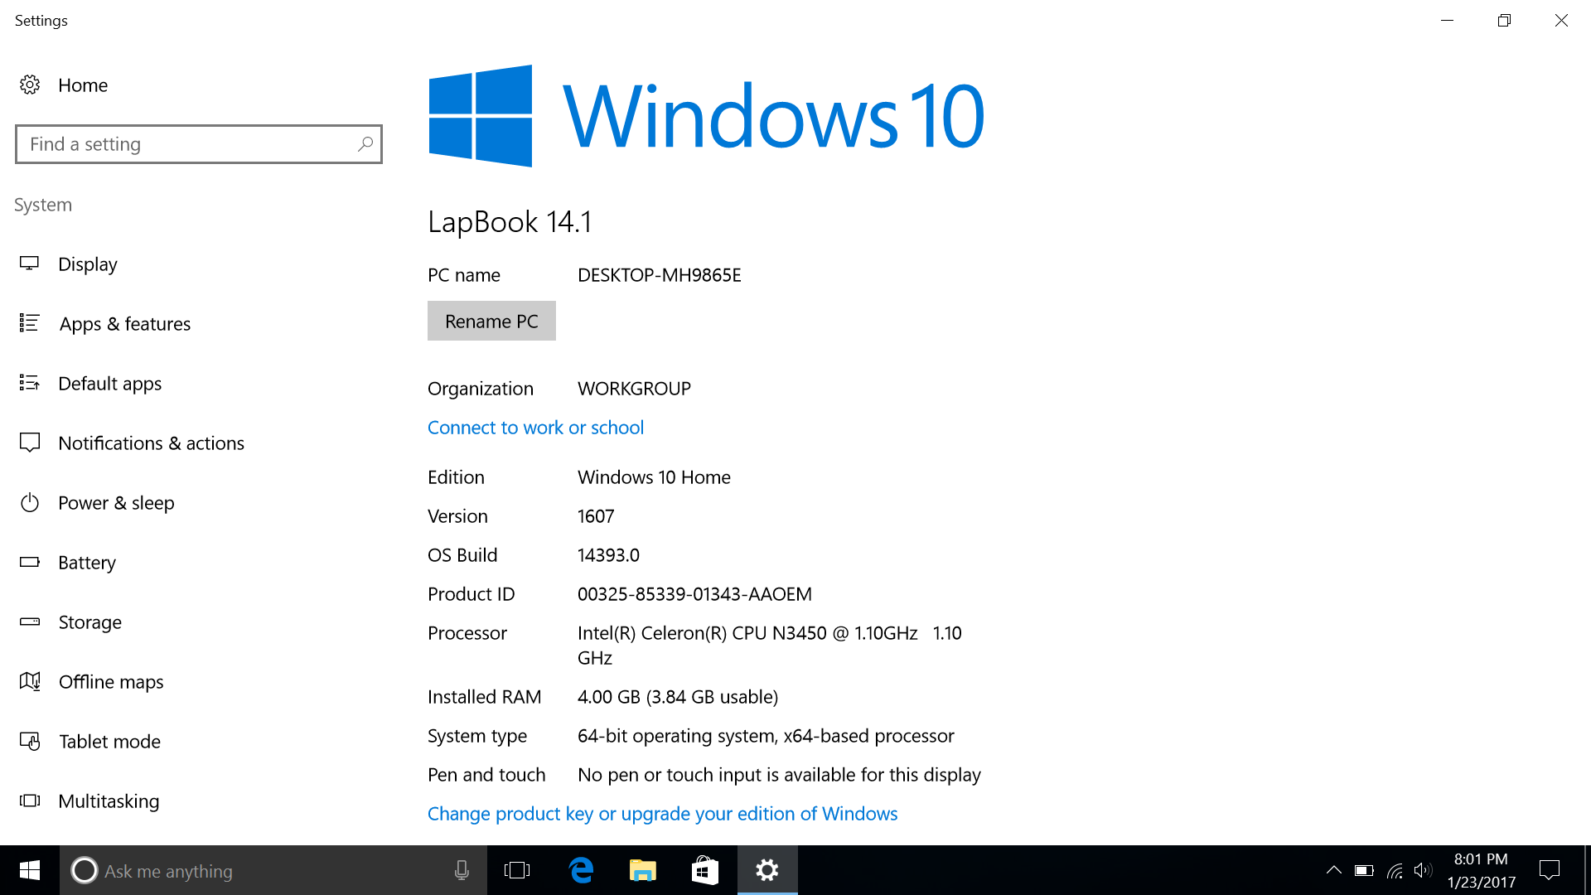Click the Rename PC button

[491, 321]
